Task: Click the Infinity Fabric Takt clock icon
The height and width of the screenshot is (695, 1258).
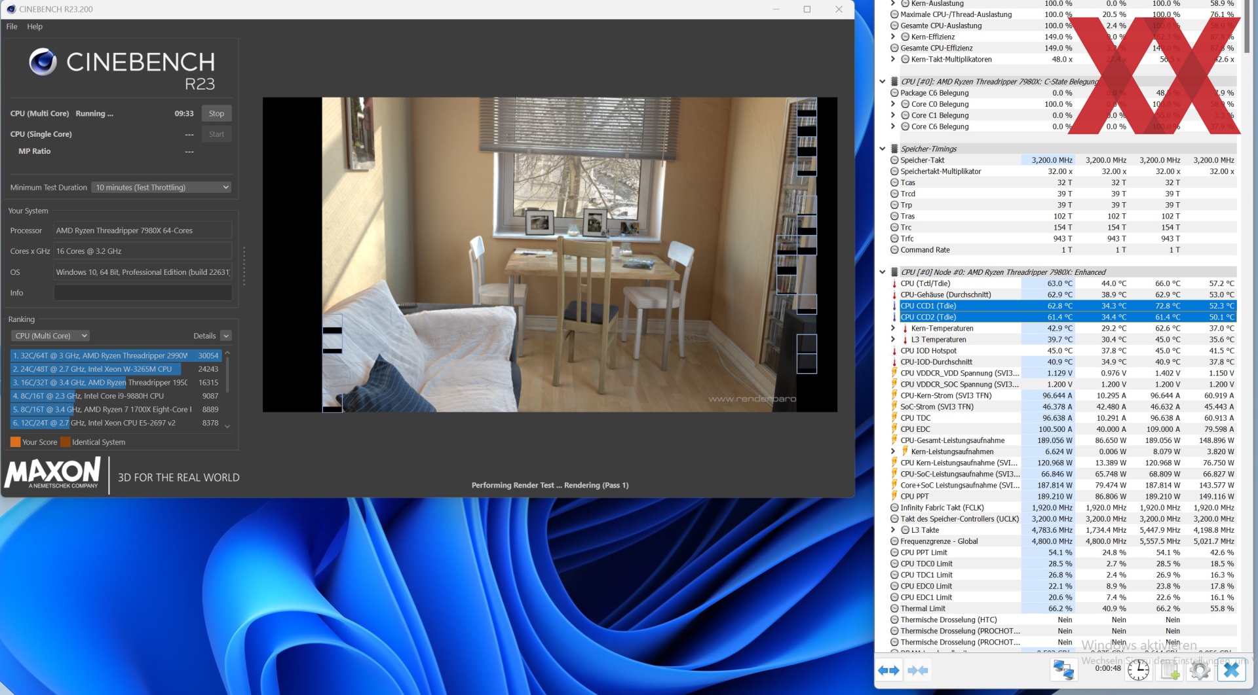Action: click(x=894, y=508)
